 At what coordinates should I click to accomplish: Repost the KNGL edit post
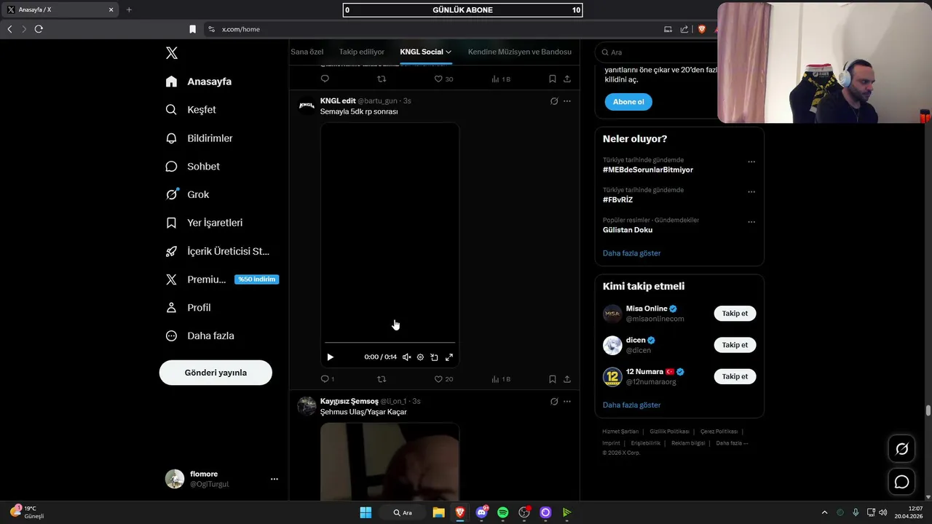[x=382, y=379]
